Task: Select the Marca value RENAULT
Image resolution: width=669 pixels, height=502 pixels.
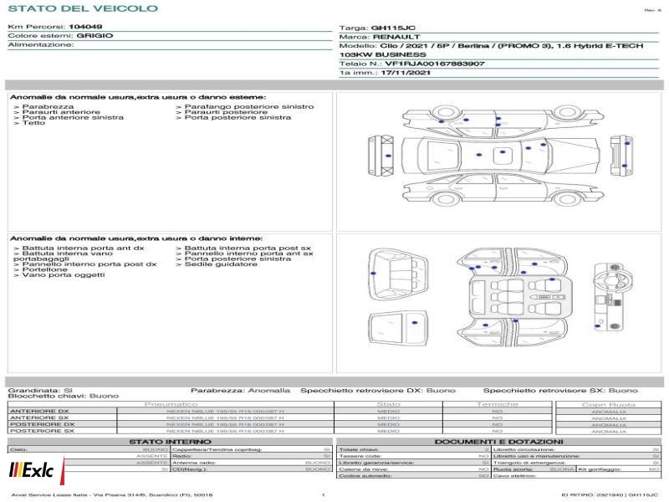Action: pyautogui.click(x=396, y=37)
